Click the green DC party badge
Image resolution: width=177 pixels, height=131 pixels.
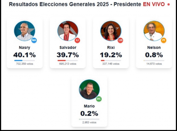click(x=99, y=99)
